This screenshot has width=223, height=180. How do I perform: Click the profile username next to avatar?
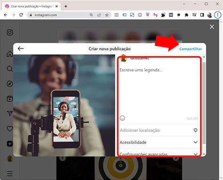pos(139,58)
